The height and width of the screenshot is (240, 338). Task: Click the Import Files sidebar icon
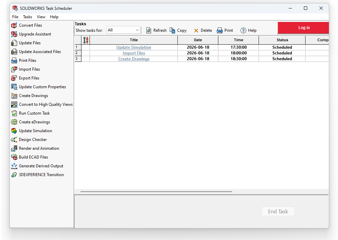tap(14, 69)
